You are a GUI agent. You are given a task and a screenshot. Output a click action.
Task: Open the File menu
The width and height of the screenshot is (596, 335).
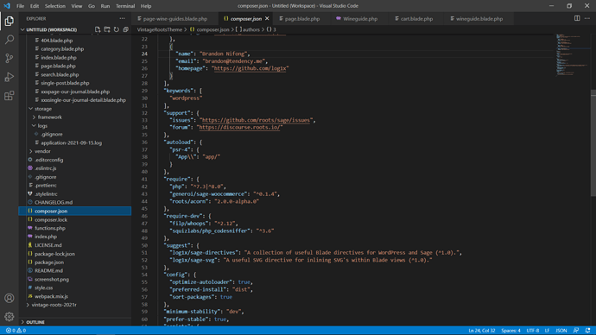20,6
